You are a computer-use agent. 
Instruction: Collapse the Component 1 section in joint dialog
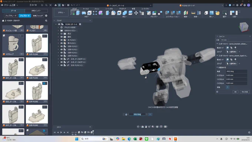217,44
